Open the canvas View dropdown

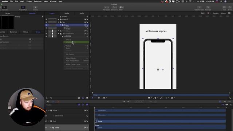coord(223,13)
